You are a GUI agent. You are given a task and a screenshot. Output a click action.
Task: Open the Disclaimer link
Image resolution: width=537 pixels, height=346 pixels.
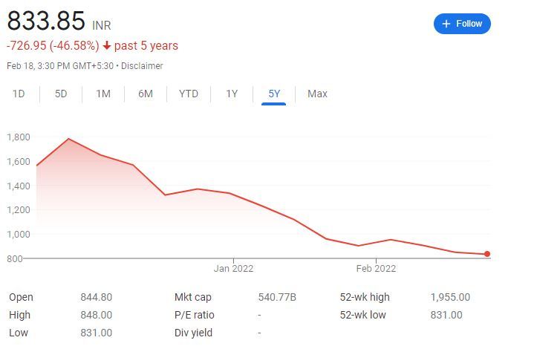(142, 65)
